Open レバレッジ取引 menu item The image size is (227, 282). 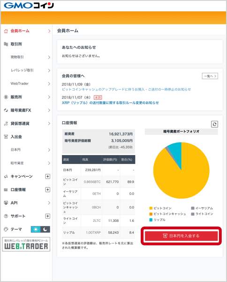tap(27, 70)
